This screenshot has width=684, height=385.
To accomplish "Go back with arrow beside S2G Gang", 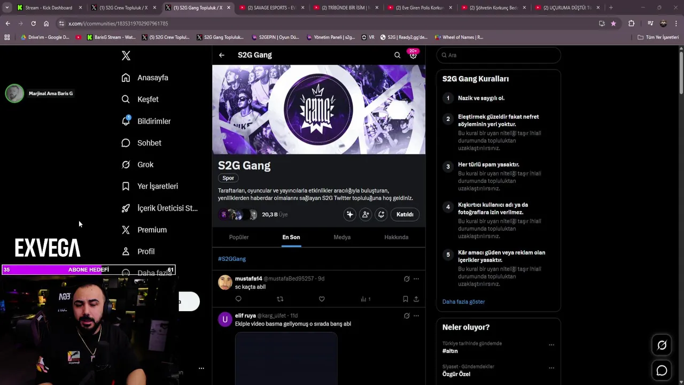I will pos(221,55).
